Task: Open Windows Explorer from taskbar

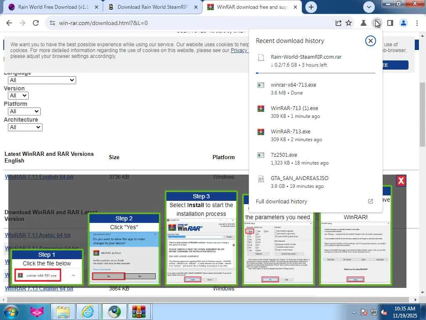Action: pyautogui.click(x=63, y=312)
